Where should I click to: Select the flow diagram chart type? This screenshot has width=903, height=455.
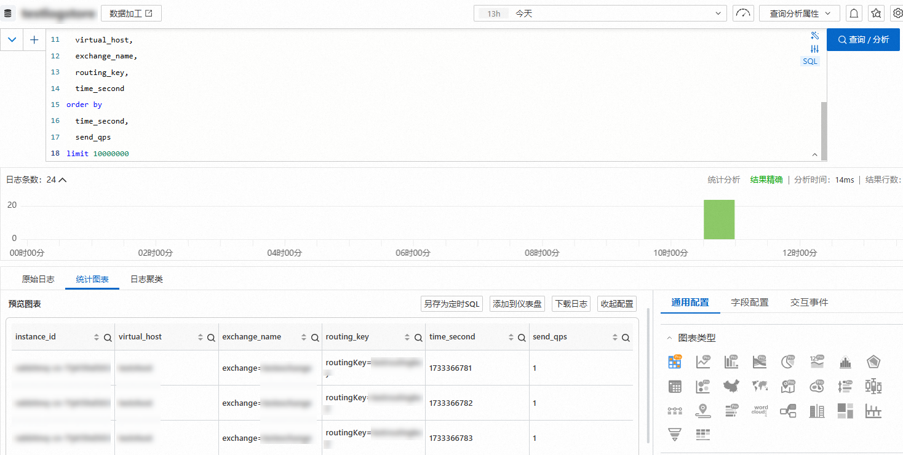(x=789, y=411)
